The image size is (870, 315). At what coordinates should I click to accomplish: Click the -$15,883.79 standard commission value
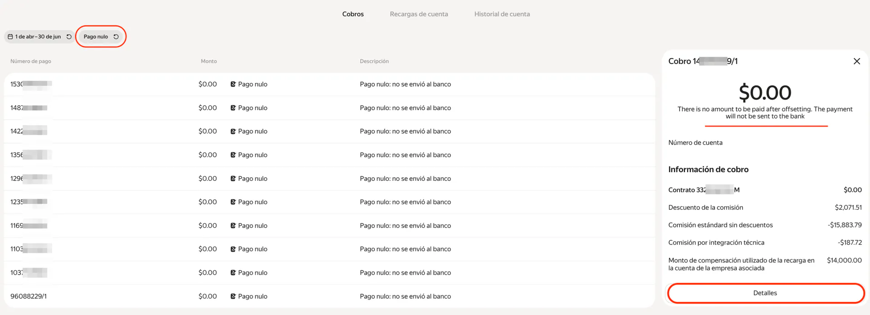[x=845, y=225]
